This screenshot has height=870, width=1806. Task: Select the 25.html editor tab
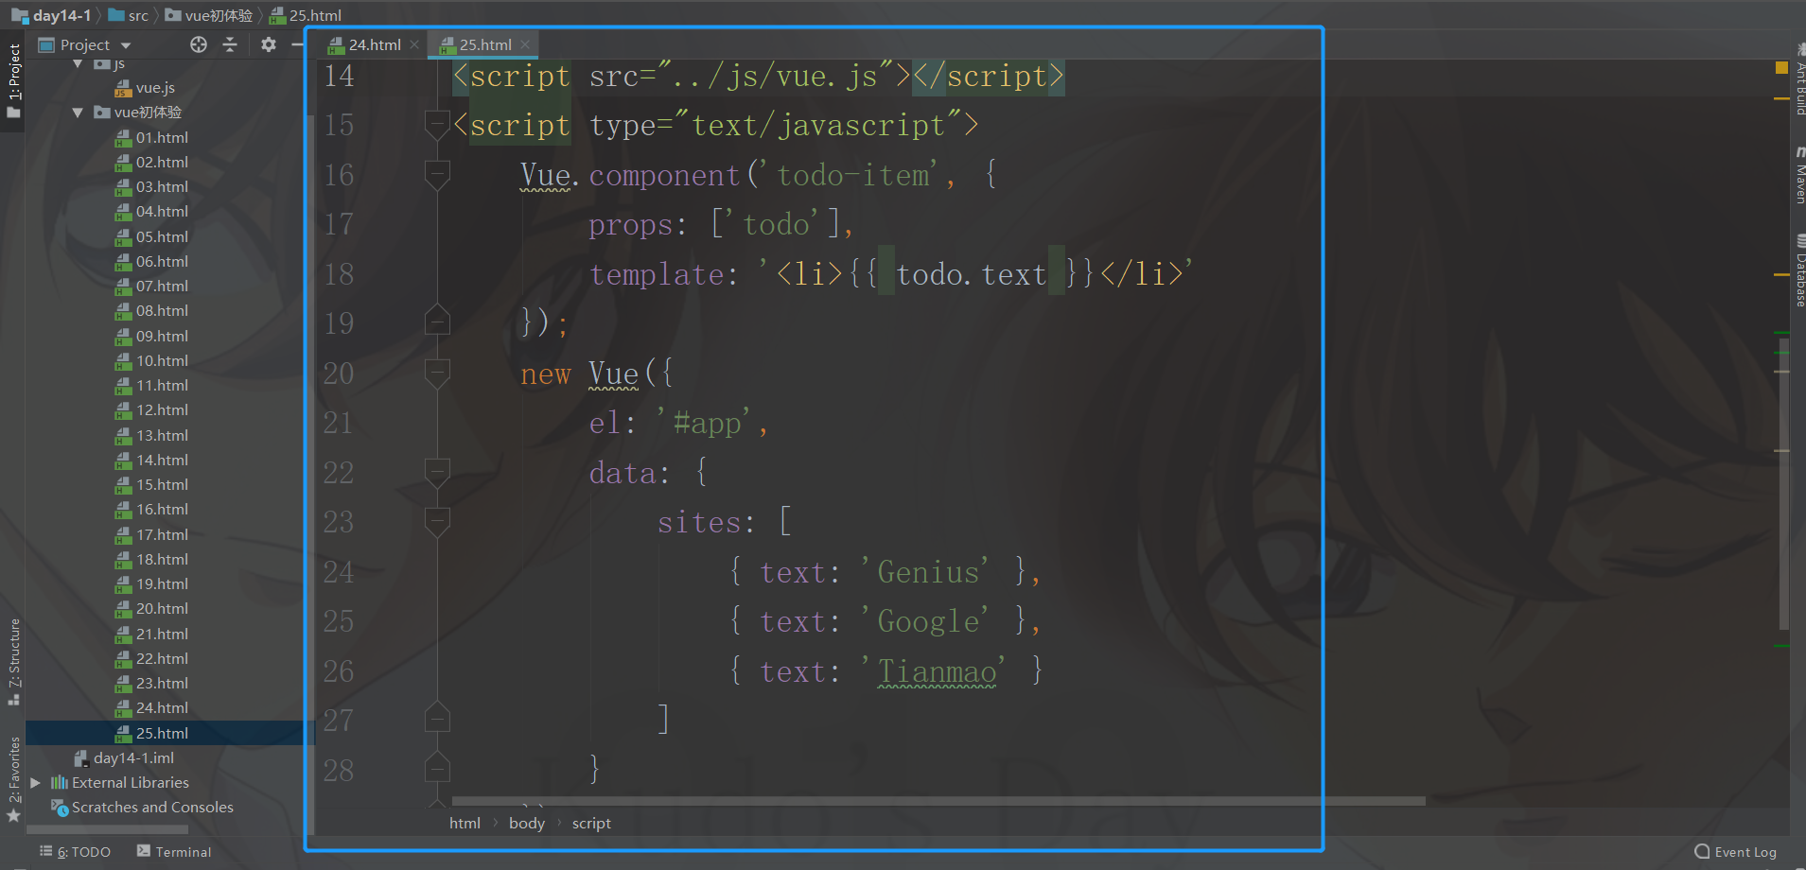(x=485, y=44)
